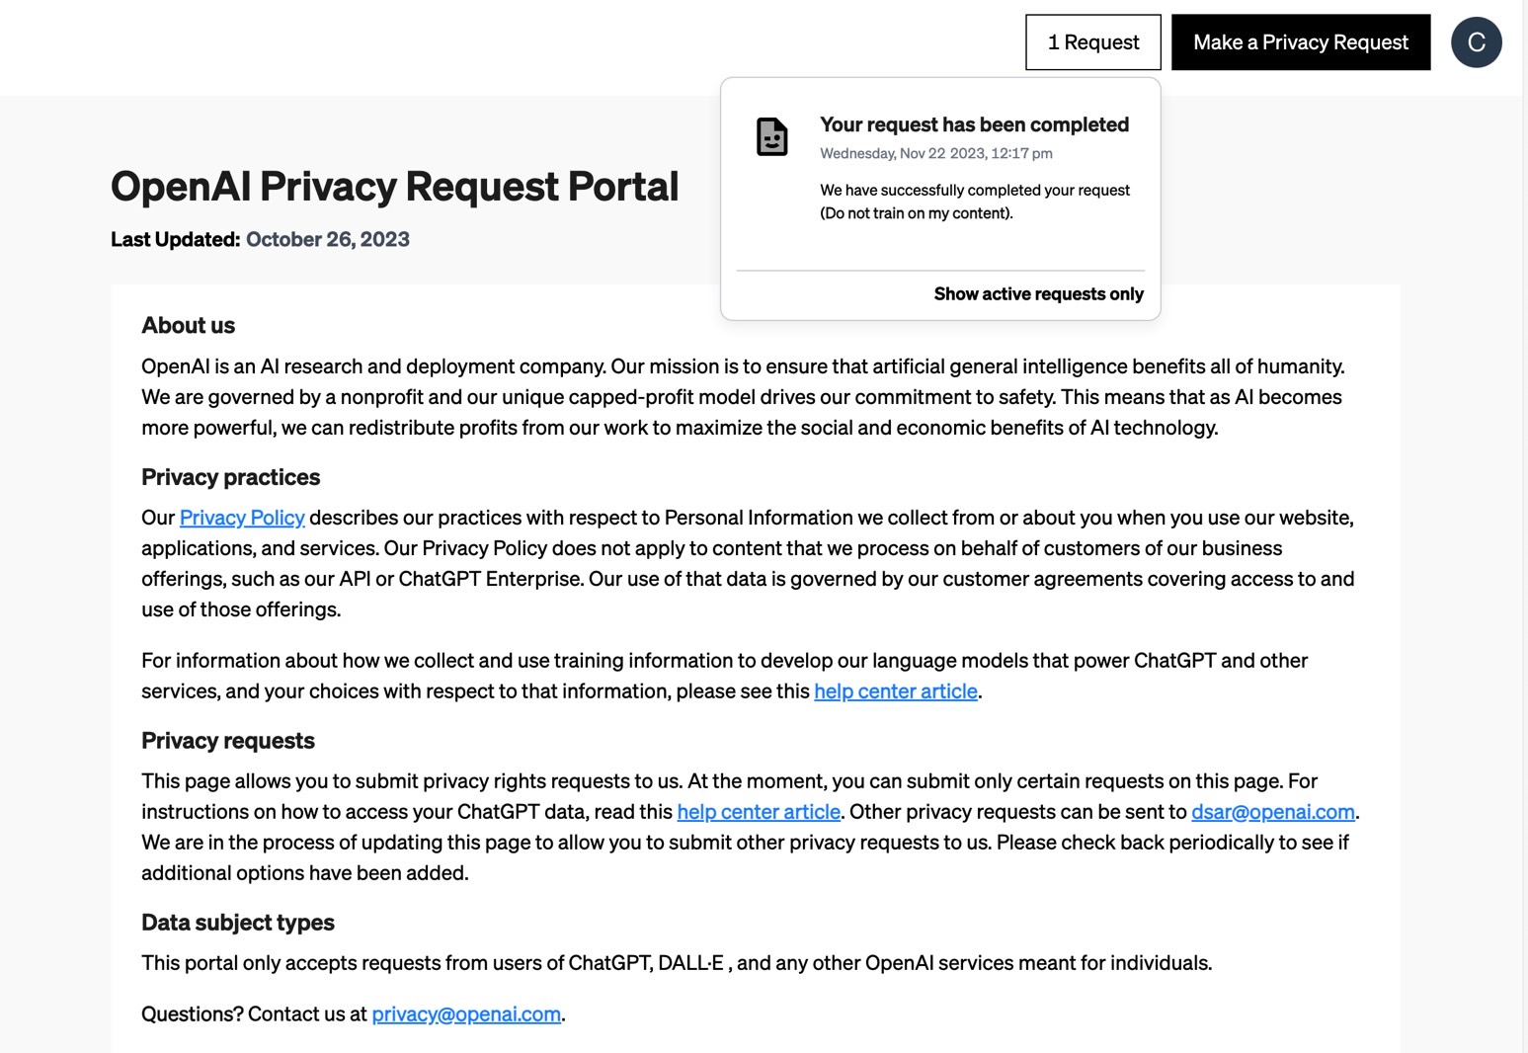Click the Data subject types heading
Viewport: 1528px width, 1053px height.
[237, 923]
